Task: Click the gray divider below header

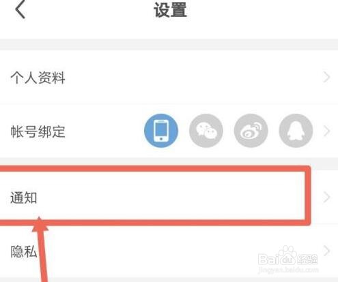Action: click(x=169, y=44)
